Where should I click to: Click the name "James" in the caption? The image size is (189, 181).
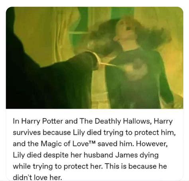(126, 155)
